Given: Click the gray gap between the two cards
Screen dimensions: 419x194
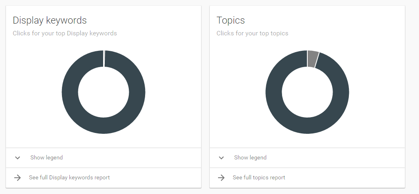Looking at the screenshot, I should point(205,98).
